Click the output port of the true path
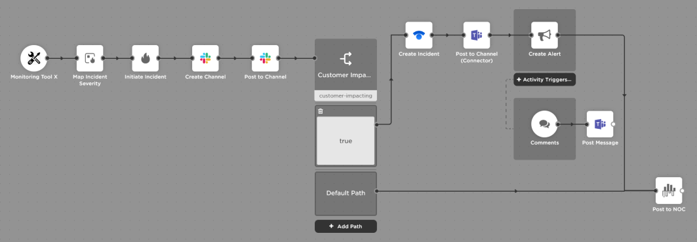Image resolution: width=697 pixels, height=242 pixels. [376, 124]
